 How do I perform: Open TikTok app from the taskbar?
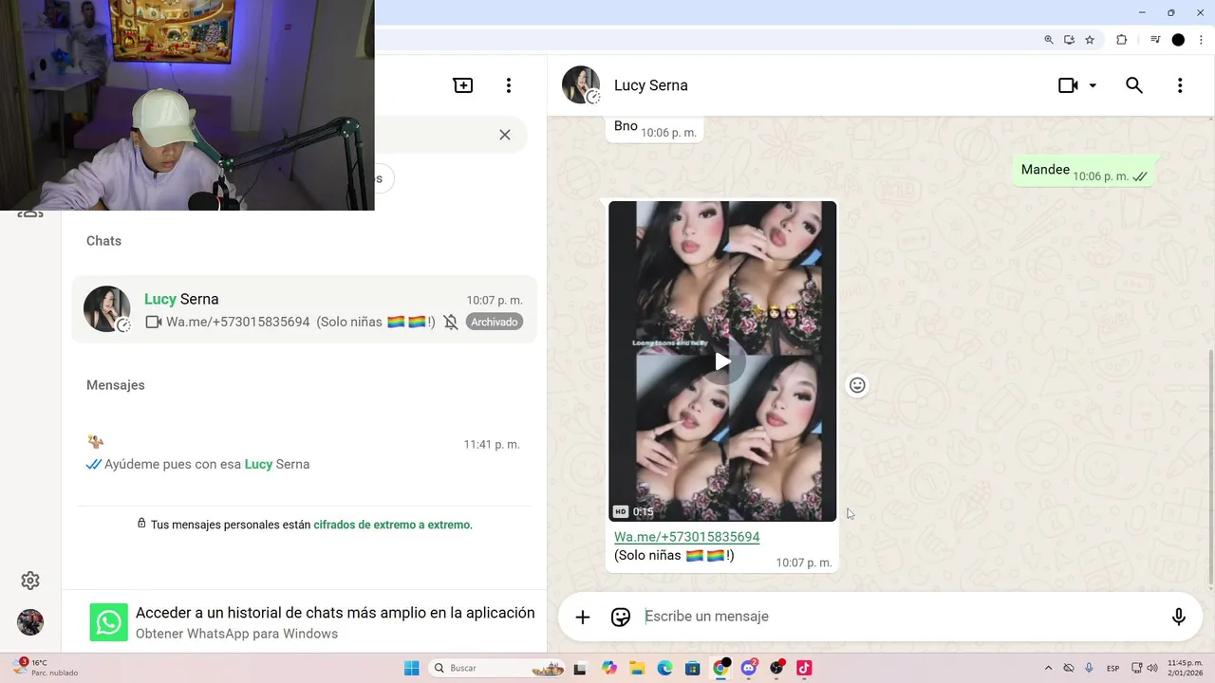(x=804, y=668)
